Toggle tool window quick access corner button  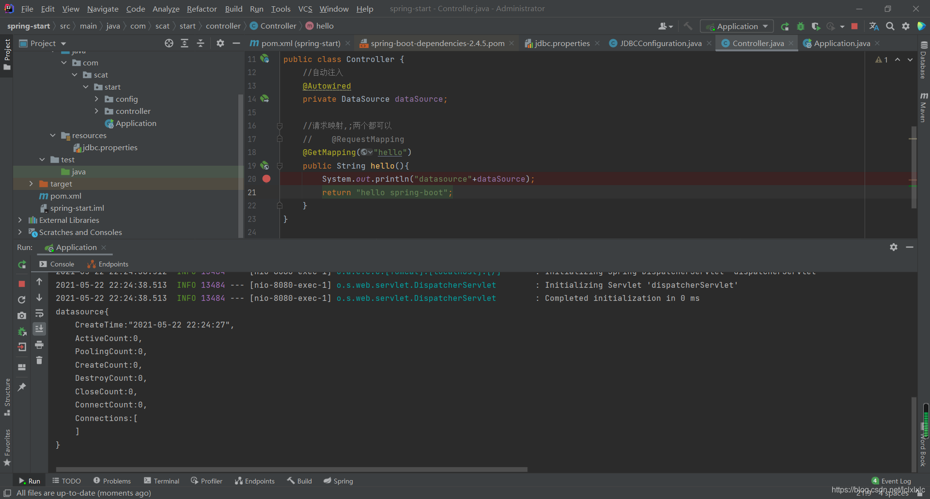(x=7, y=493)
